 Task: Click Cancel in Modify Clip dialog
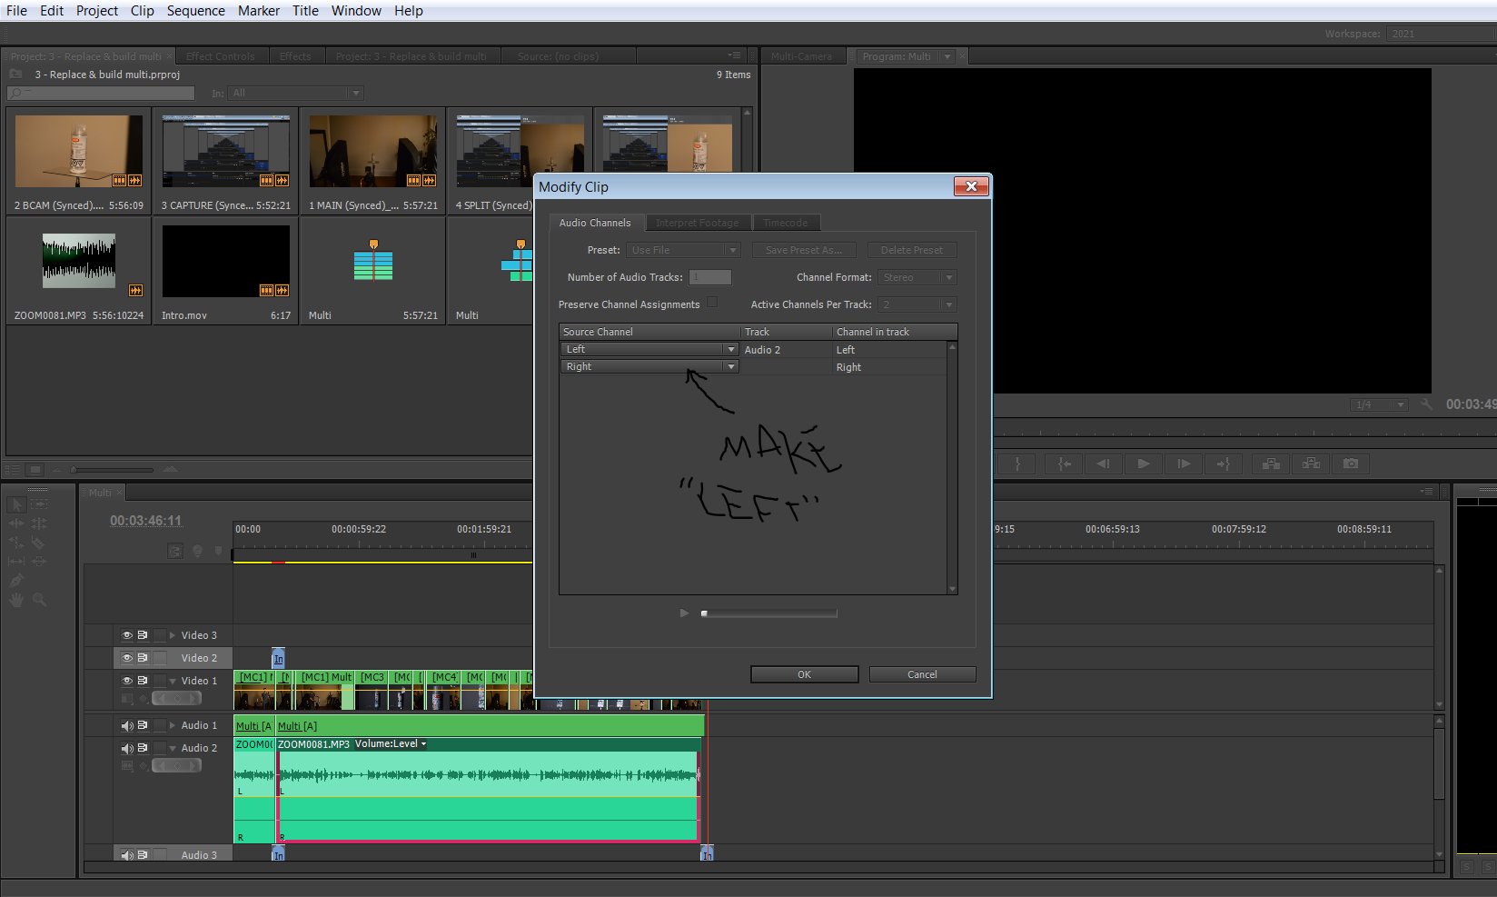click(x=922, y=674)
